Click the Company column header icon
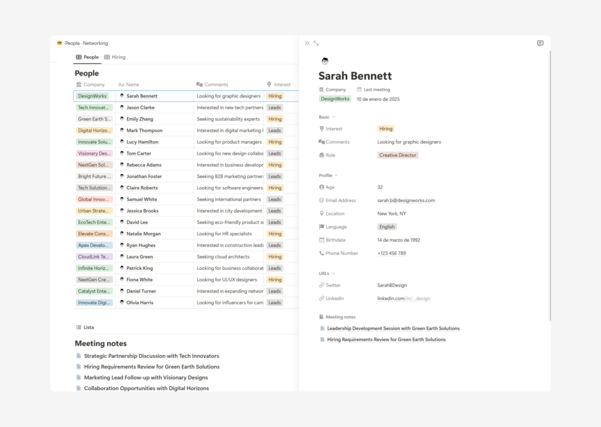Image resolution: width=601 pixels, height=427 pixels. tap(78, 85)
